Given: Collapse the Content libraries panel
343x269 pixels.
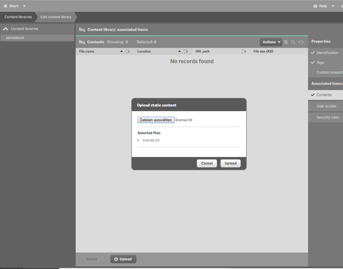Looking at the screenshot, I should click(x=6, y=28).
